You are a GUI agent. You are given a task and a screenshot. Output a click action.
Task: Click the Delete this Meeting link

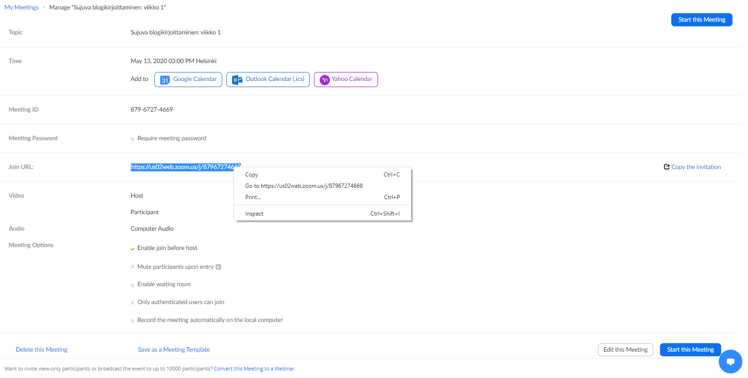click(41, 350)
